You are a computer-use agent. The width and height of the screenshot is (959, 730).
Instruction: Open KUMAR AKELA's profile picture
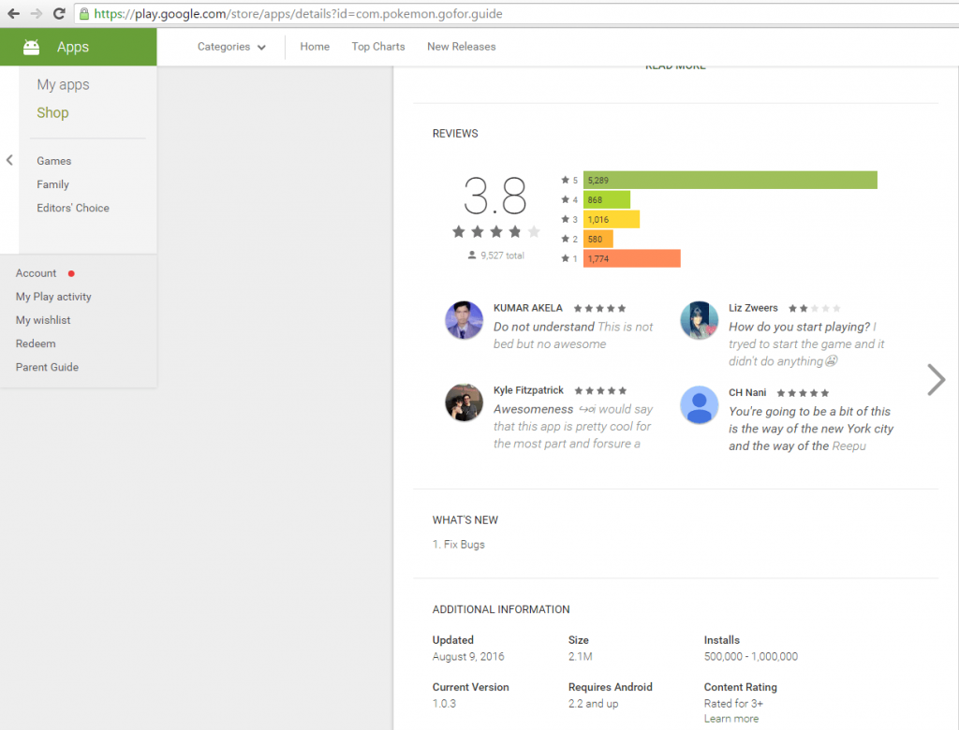(465, 320)
